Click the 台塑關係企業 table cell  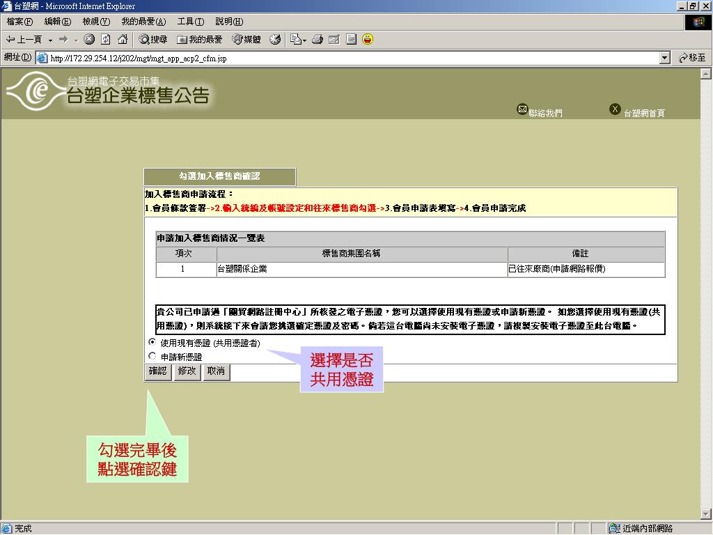[362, 270]
